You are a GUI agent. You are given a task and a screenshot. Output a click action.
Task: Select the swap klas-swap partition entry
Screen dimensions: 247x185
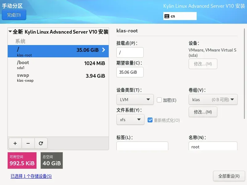58,77
